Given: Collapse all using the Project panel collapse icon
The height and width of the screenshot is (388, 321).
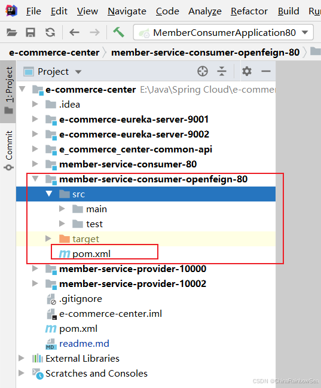Looking at the screenshot, I should tap(222, 71).
